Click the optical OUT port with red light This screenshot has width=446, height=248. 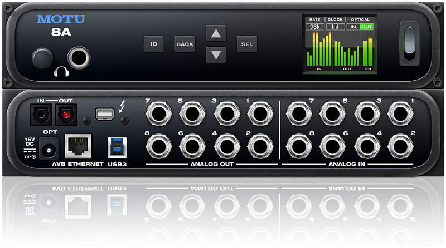65,115
